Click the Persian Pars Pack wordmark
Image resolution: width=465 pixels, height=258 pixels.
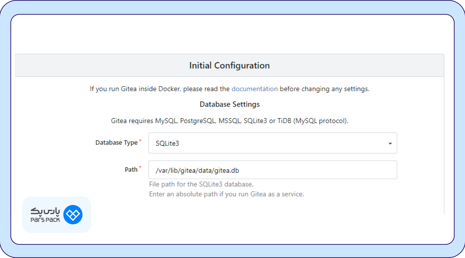click(x=45, y=211)
